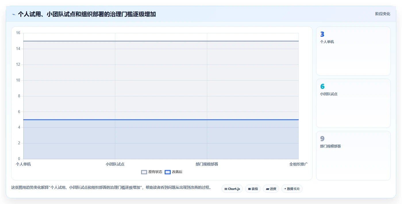Image resolution: width=402 pixels, height=204 pixels.
Task: Click the 小团队试点 x-axis label
Action: (x=115, y=164)
